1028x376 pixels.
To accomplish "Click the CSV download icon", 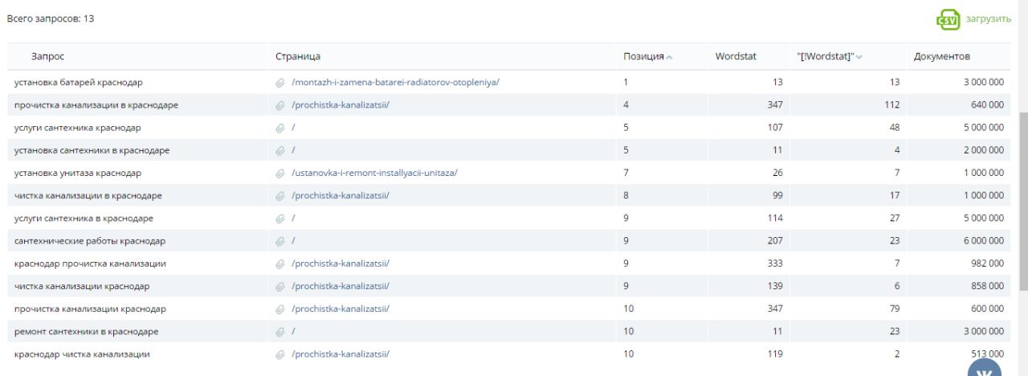I will 945,19.
